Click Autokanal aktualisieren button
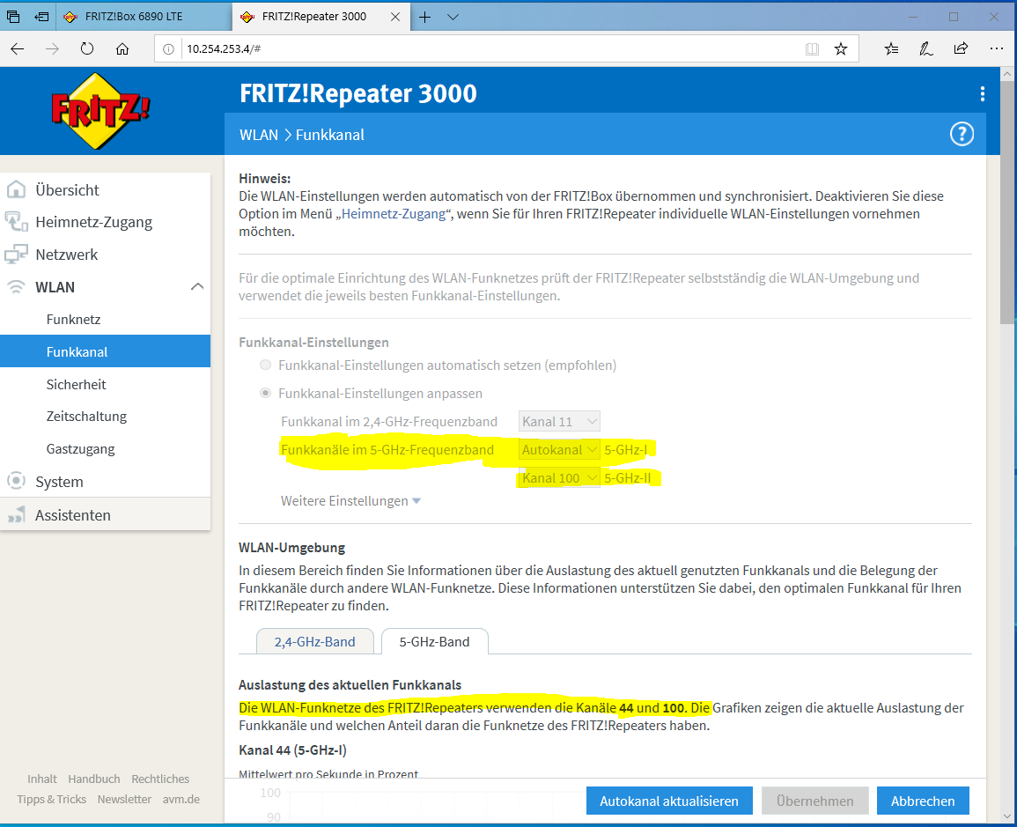The image size is (1017, 827). pos(668,801)
